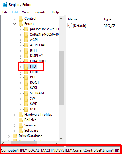Expand the STORAGE key

coord(20,93)
